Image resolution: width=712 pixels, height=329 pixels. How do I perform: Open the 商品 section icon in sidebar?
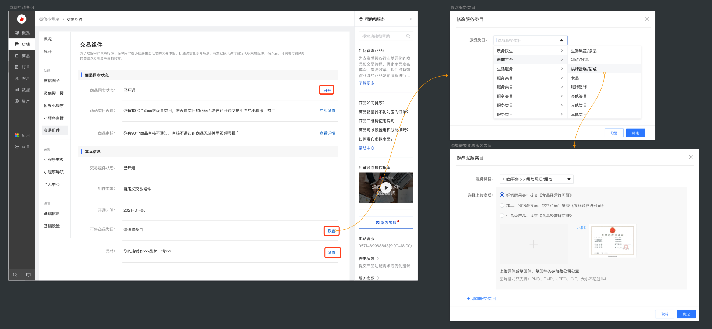click(x=17, y=56)
